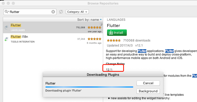Click Flutter i18n's star rating
Image resolution: width=197 pixels, height=102 pixels.
[94, 39]
